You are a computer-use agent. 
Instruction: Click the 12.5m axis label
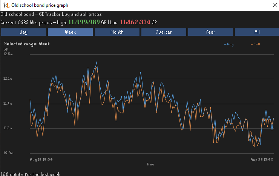coord(8,54)
